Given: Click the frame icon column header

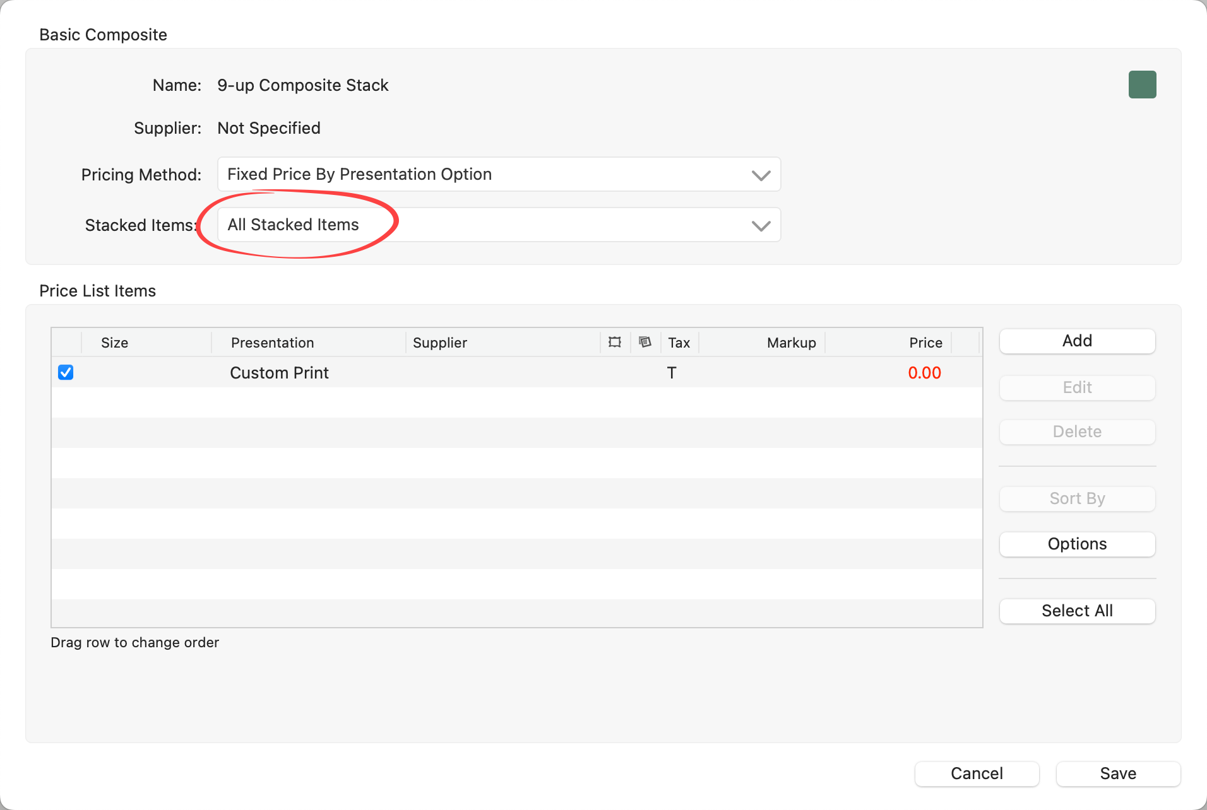Looking at the screenshot, I should 614,343.
